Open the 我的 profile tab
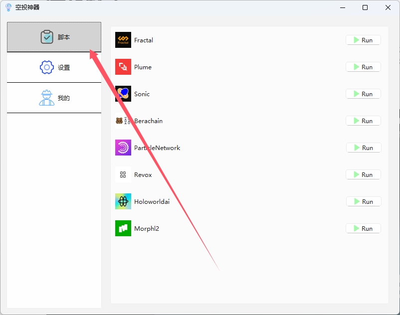400x315 pixels. point(54,98)
